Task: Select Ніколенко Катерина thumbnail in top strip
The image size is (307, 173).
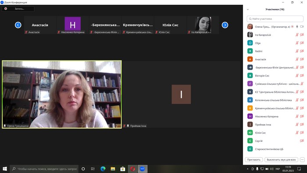Action: coord(73,25)
